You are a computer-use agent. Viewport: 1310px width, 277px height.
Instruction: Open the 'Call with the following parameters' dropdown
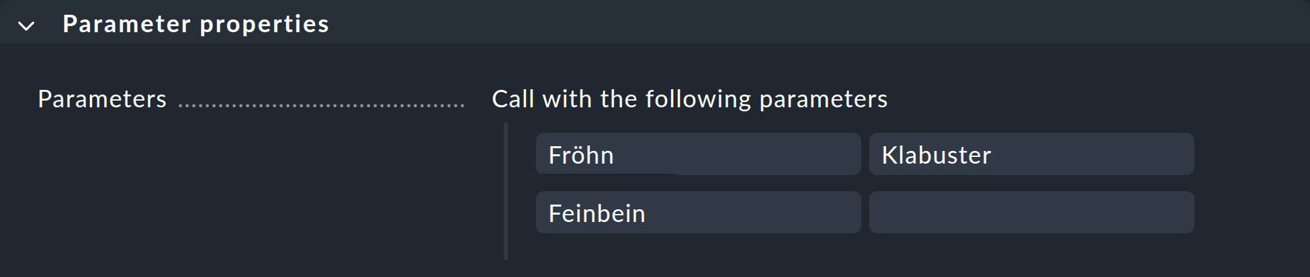[689, 99]
